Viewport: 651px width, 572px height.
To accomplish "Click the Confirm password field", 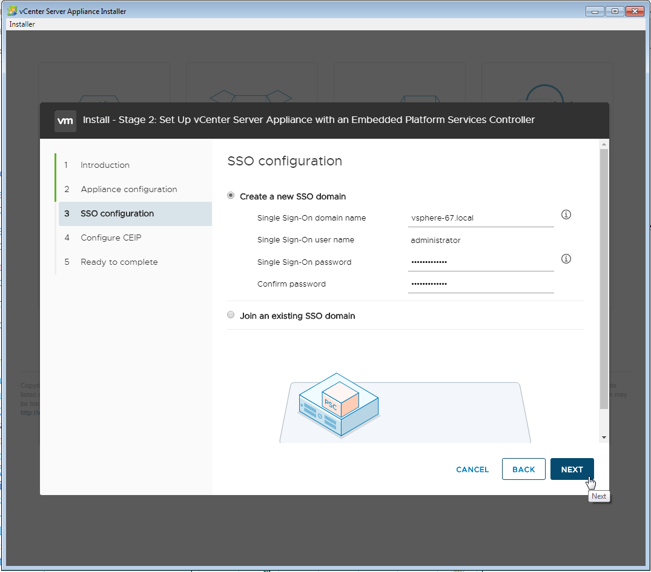I will (x=481, y=284).
